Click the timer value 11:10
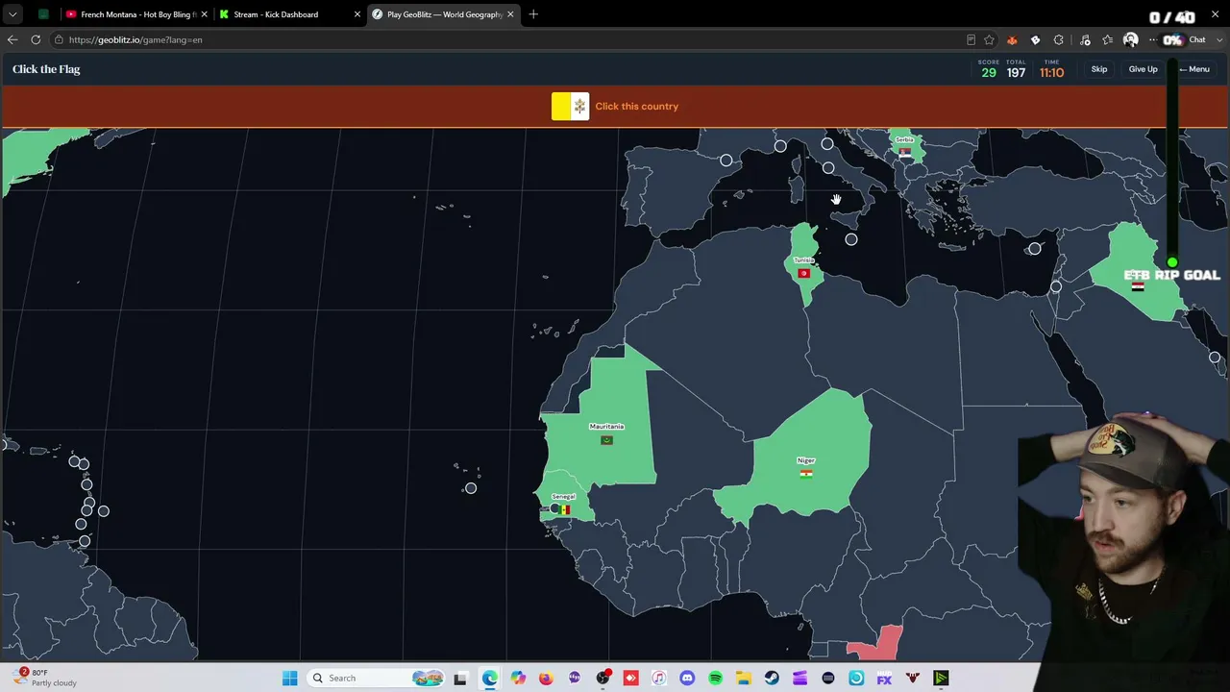The width and height of the screenshot is (1230, 692). pos(1051,73)
